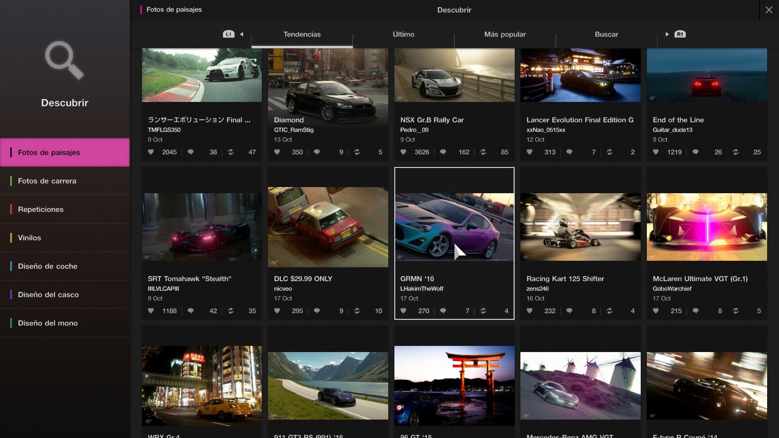Viewport: 779px width, 438px height.
Task: Open the Fotos de carrera section
Action: click(x=47, y=181)
